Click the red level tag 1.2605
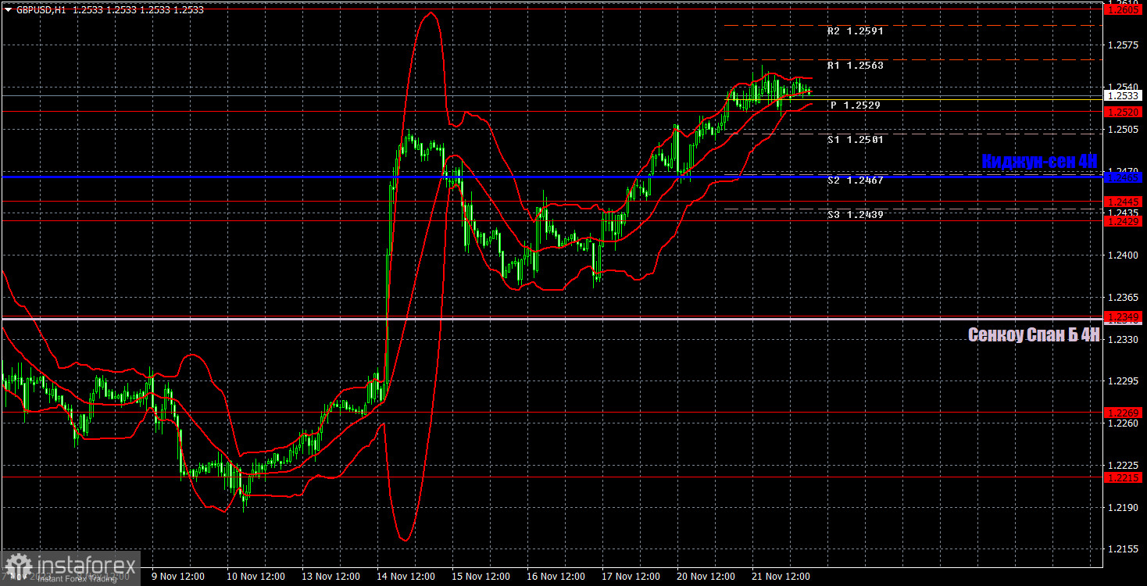The image size is (1147, 586). pos(1124,10)
